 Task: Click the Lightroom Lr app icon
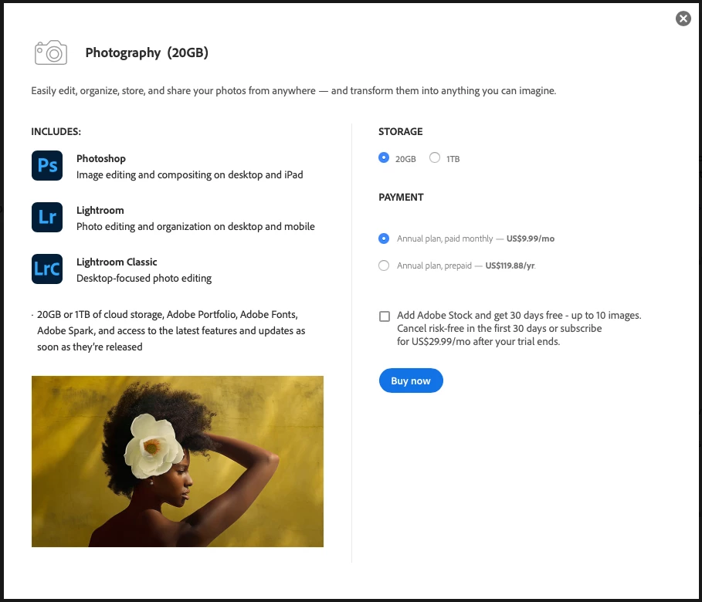click(x=47, y=217)
